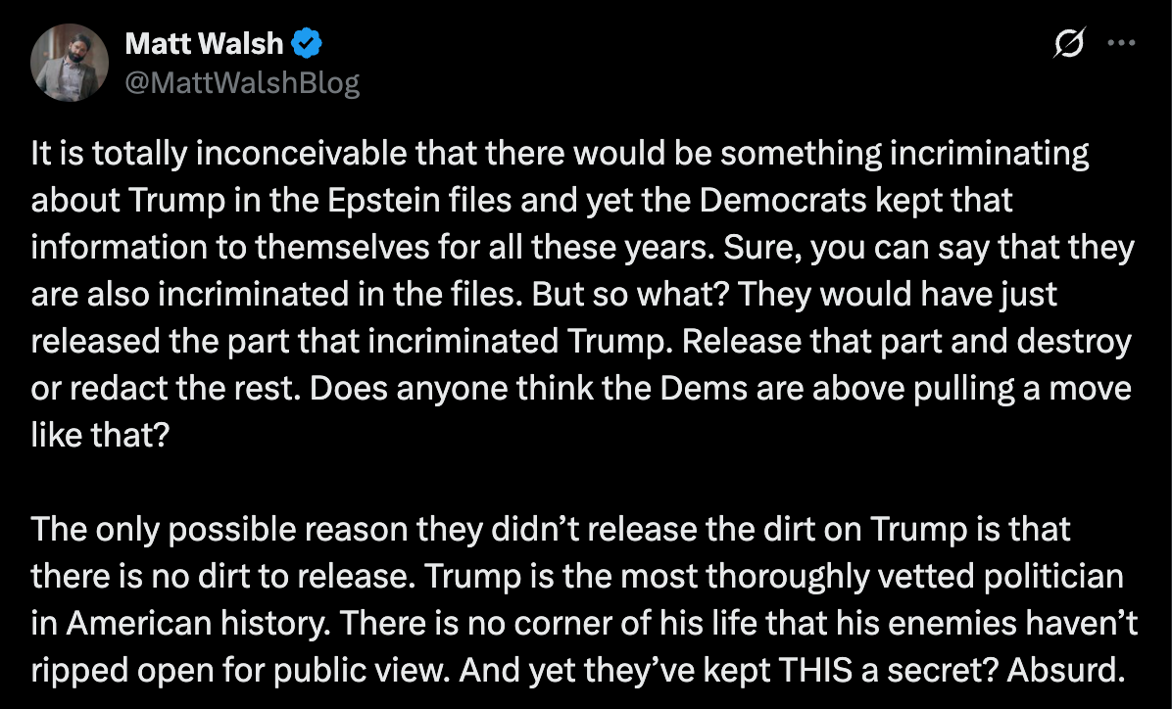Click the Grok explain-post icon
1172x709 pixels.
(1072, 43)
